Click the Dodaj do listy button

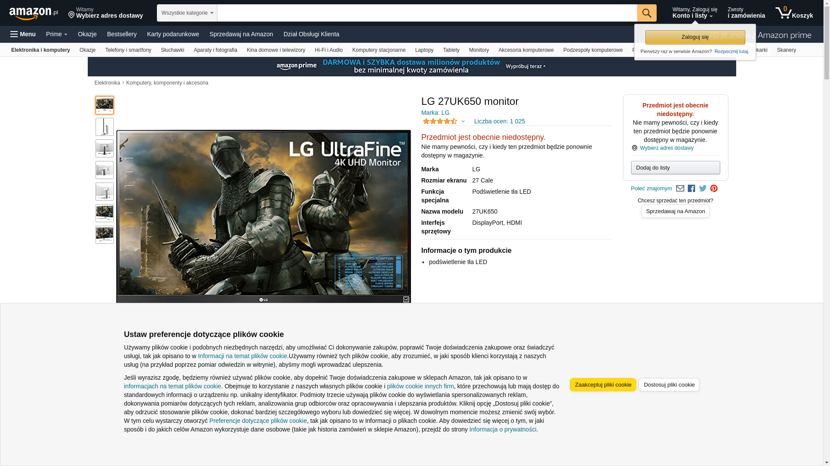675,167
